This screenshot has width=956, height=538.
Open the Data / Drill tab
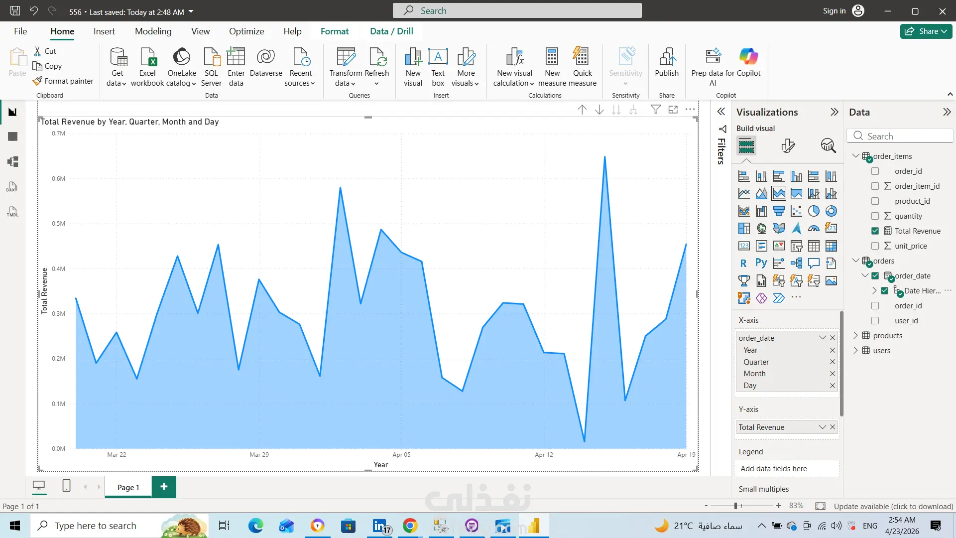click(x=391, y=31)
